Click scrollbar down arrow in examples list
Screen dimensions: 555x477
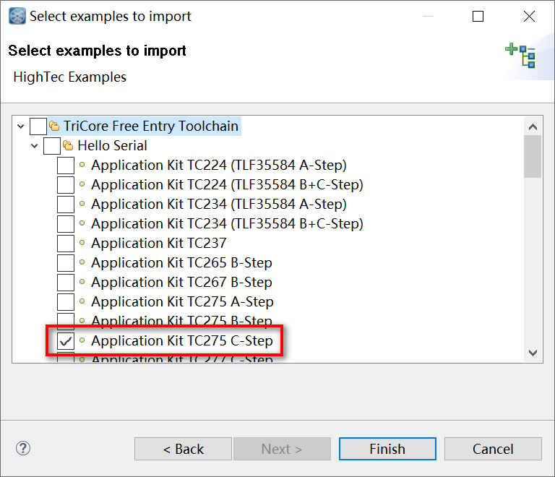tap(533, 353)
